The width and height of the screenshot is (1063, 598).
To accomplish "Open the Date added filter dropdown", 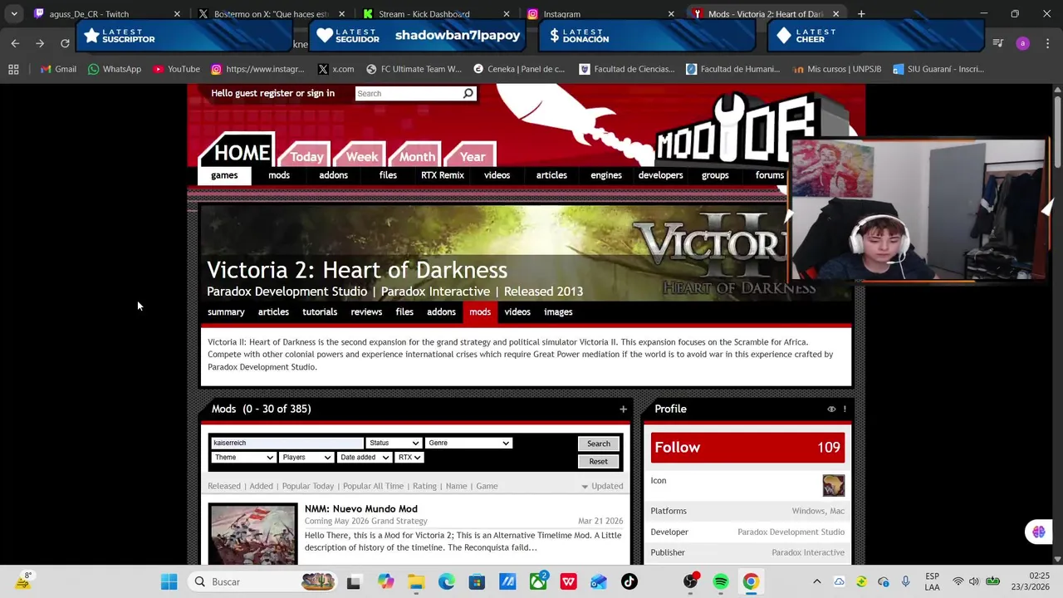I will tap(365, 458).
